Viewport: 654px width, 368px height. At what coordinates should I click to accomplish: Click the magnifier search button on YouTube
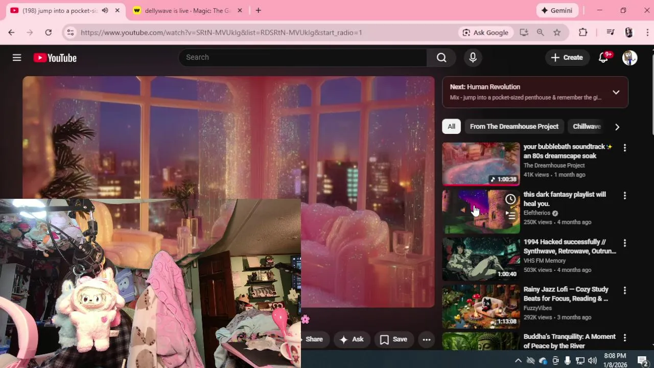click(441, 58)
